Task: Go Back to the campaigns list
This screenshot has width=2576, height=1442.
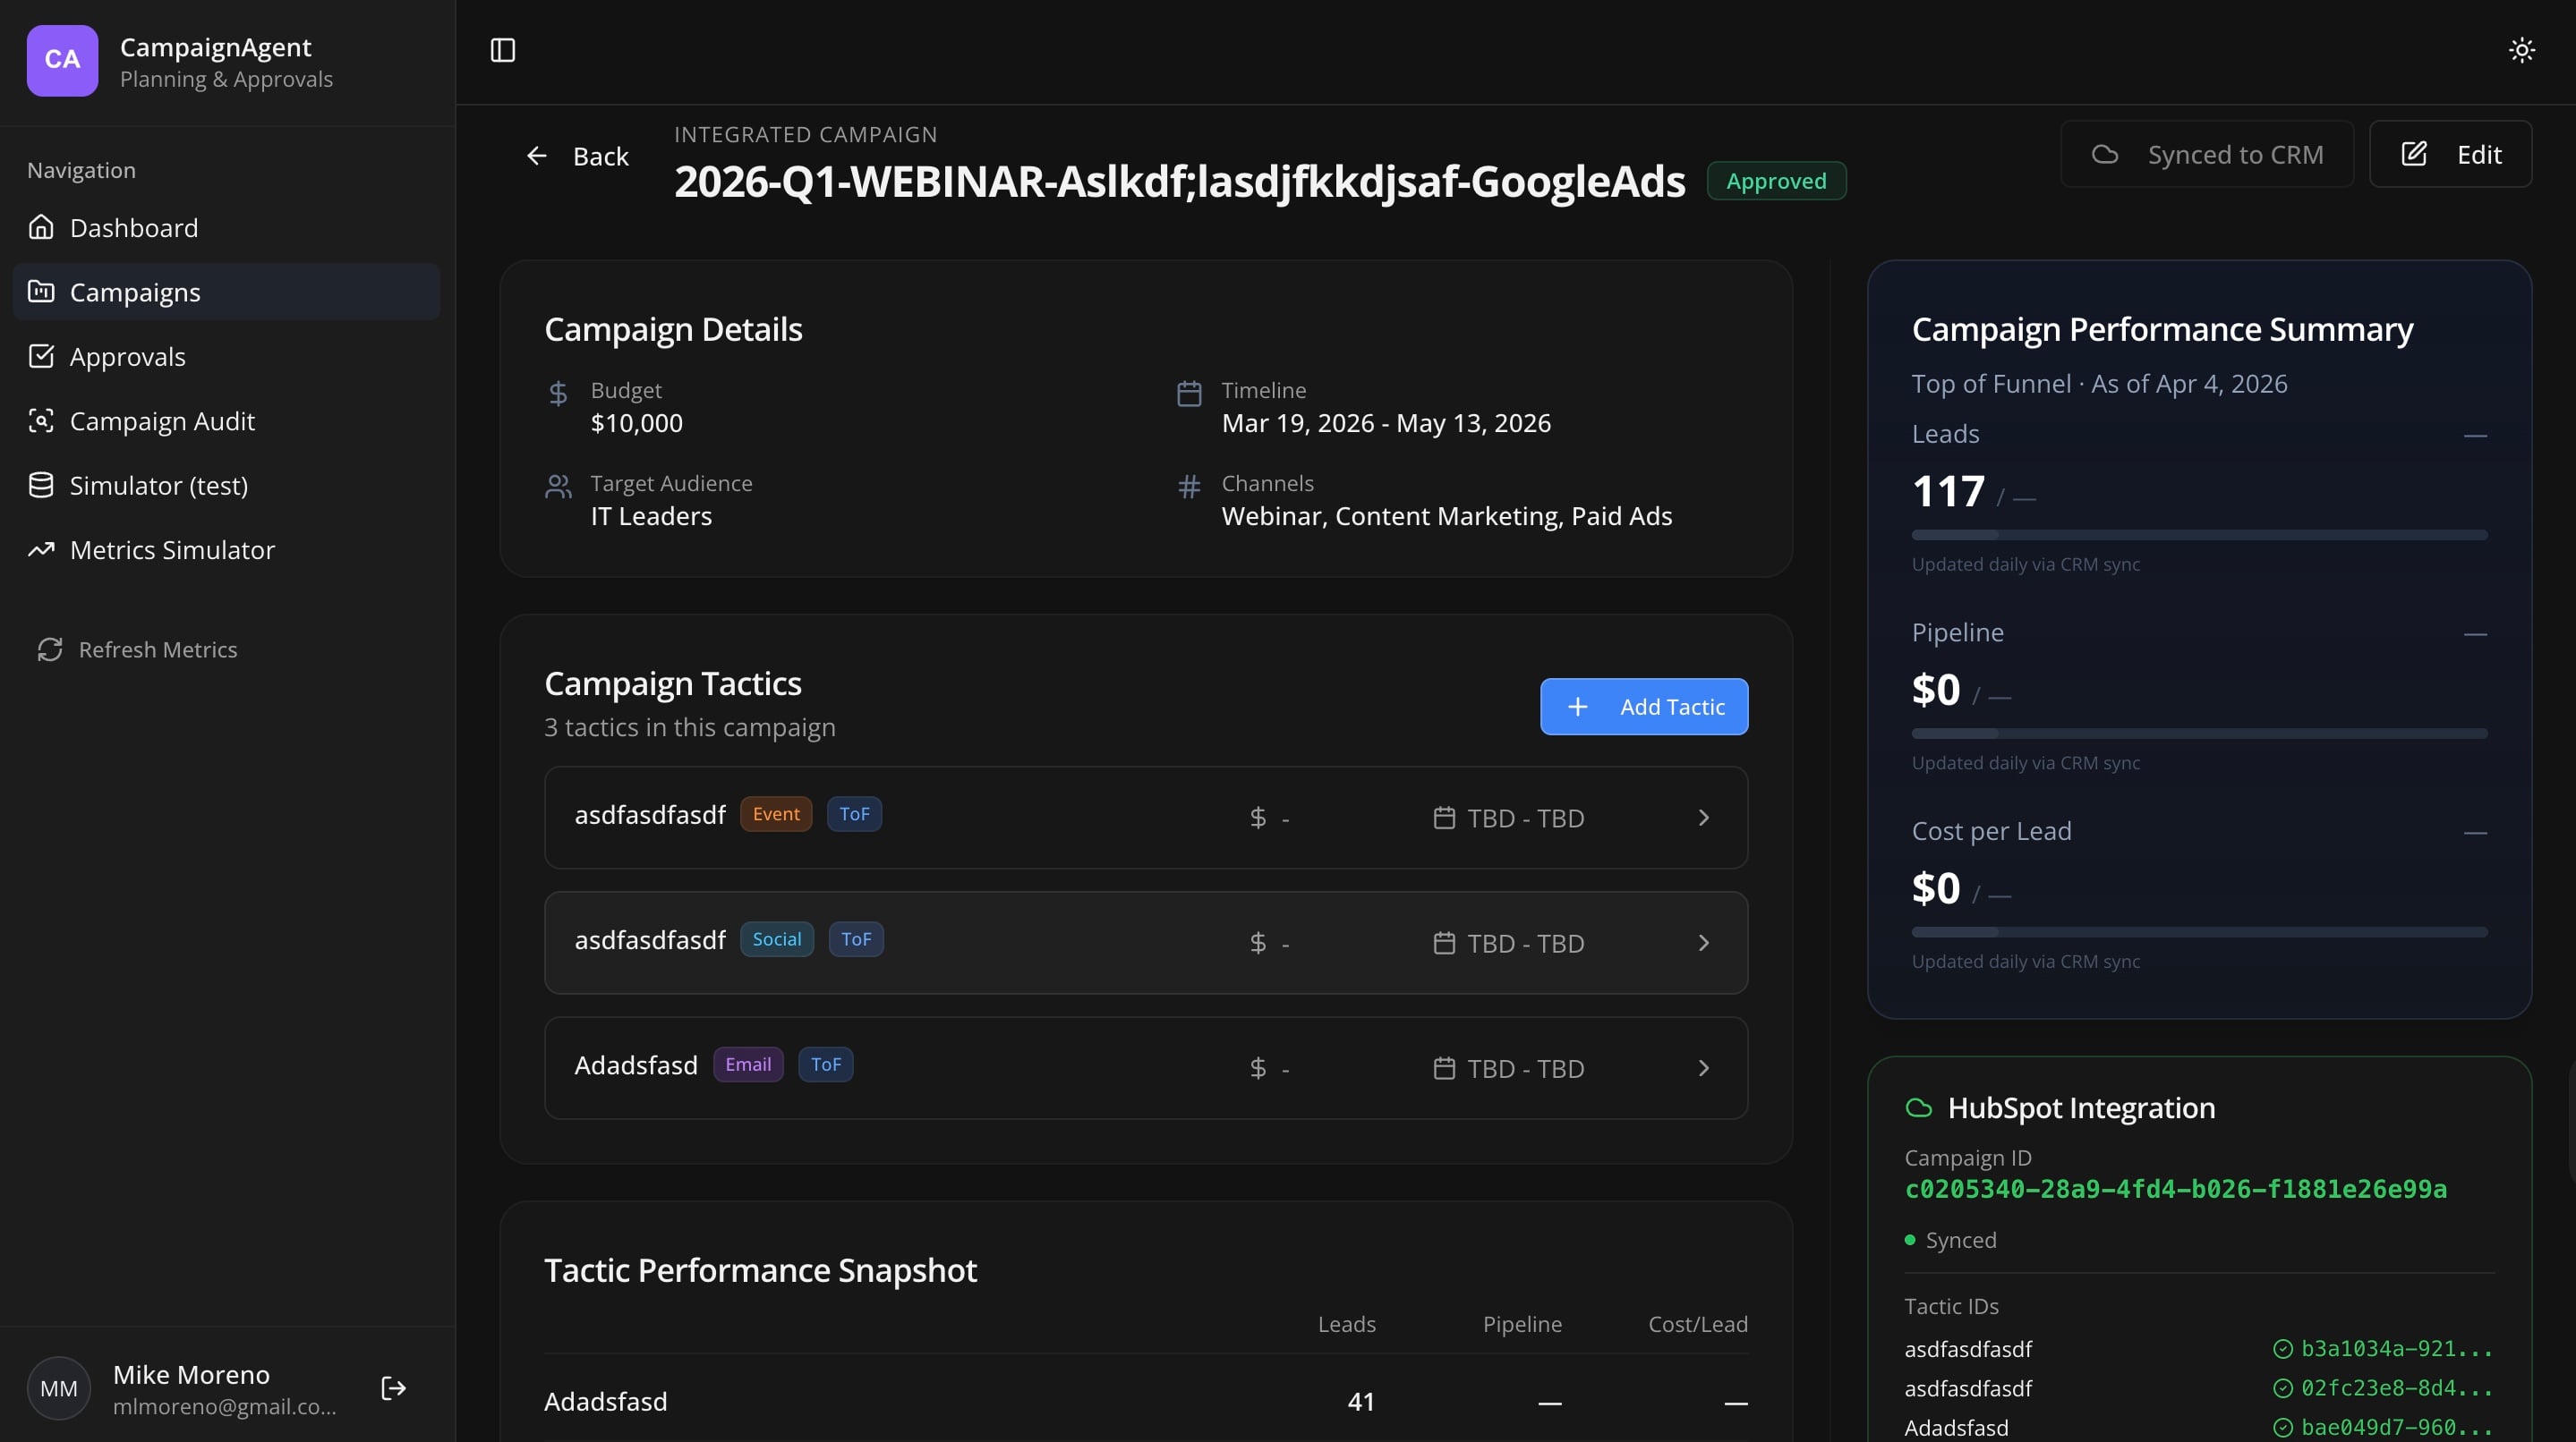Action: (578, 156)
